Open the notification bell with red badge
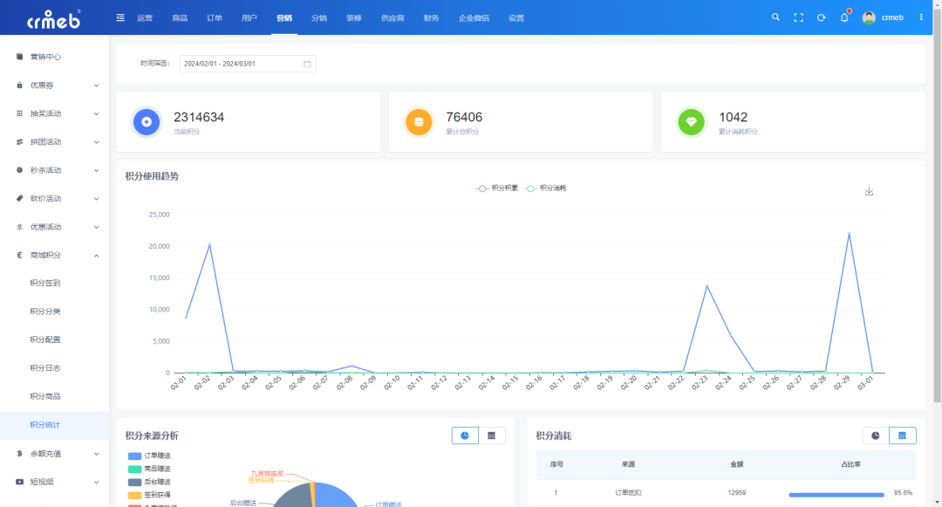The height and width of the screenshot is (507, 942). pos(843,17)
